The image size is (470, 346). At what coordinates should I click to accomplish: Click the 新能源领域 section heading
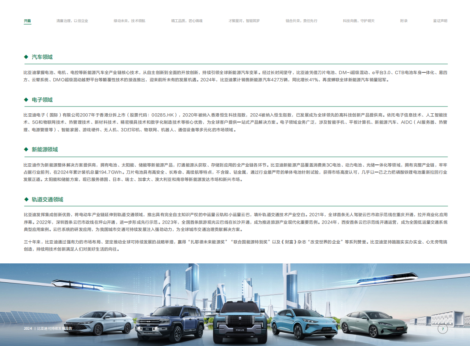[45, 150]
